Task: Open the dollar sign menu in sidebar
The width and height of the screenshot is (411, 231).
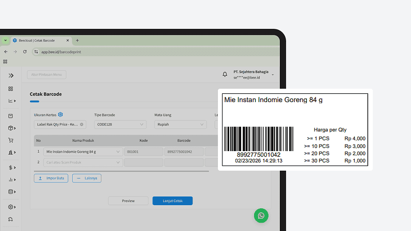Action: click(12, 168)
